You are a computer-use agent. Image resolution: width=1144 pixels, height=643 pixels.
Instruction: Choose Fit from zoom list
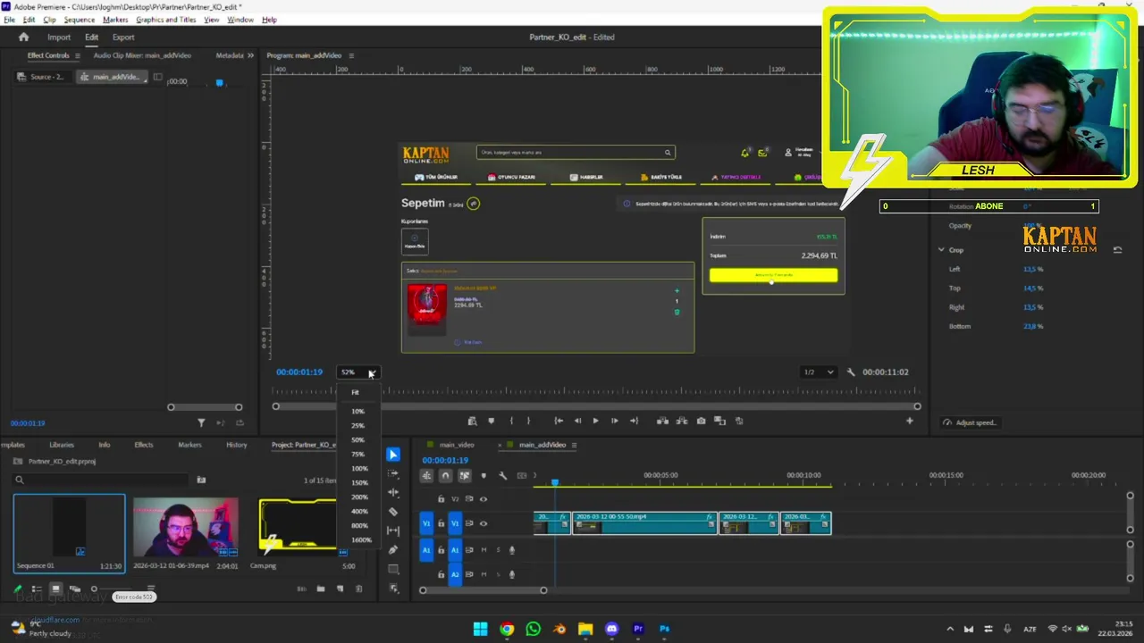[x=355, y=392]
